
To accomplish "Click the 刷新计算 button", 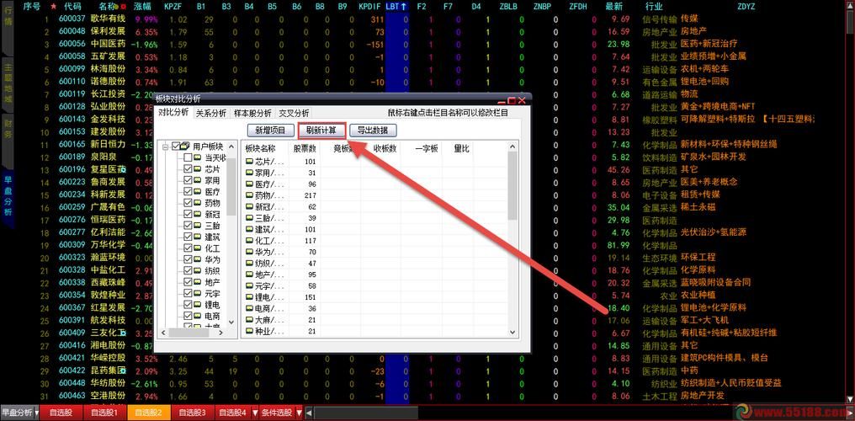I will point(321,131).
